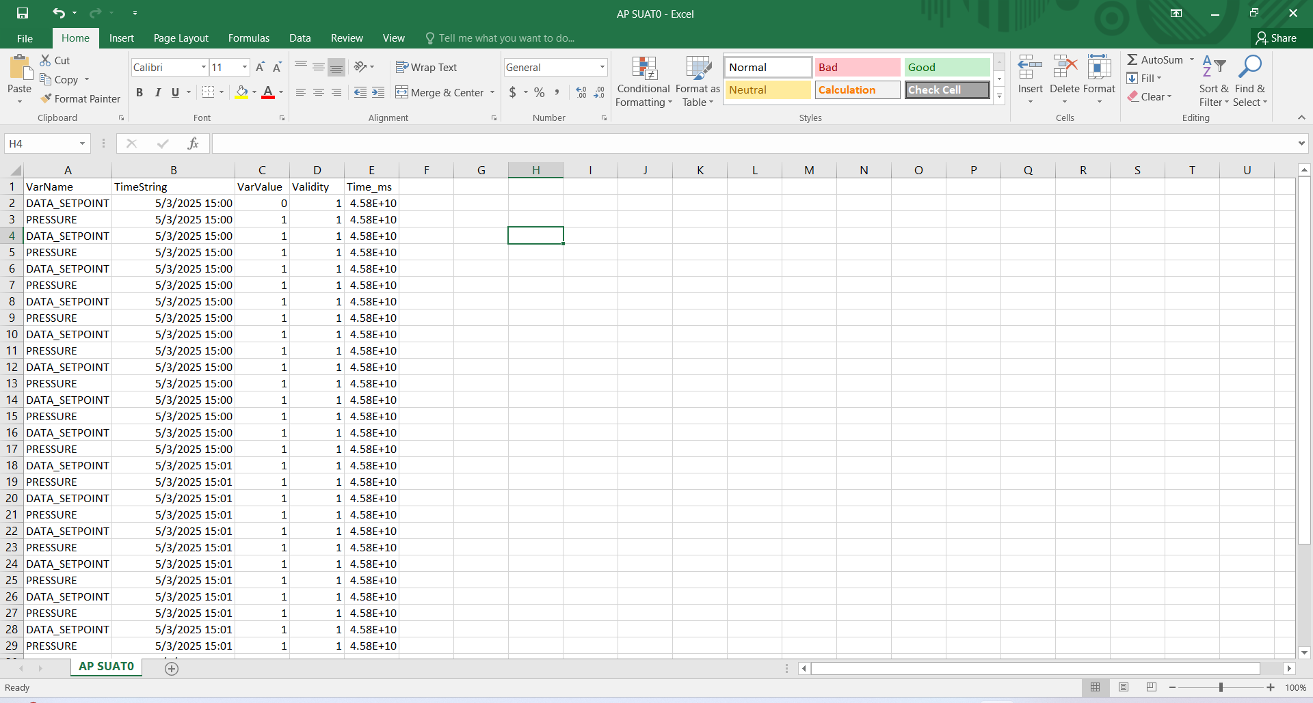Viewport: 1313px width, 703px height.
Task: Apply the Good cell style
Action: tap(946, 67)
